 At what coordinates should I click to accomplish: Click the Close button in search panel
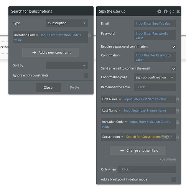pyautogui.click(x=48, y=88)
